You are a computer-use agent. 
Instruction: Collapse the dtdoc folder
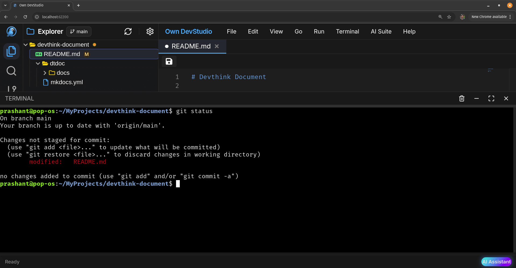(38, 63)
